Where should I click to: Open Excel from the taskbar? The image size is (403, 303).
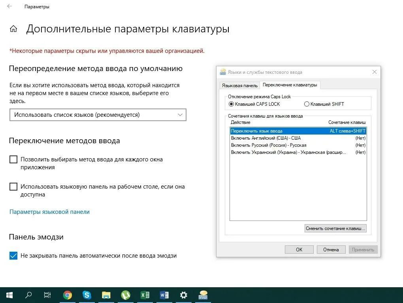click(145, 295)
